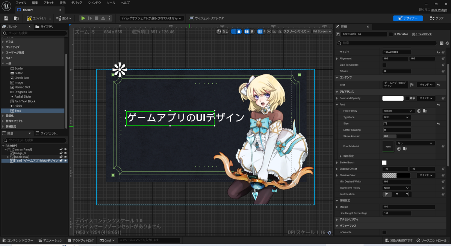451x246 pixels.
Task: Compile the widget blueprint
Action: pos(36,18)
